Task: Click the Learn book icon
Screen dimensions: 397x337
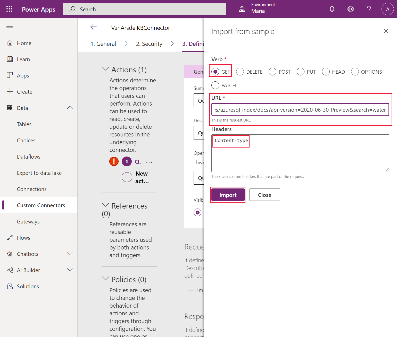Action: tap(10, 59)
